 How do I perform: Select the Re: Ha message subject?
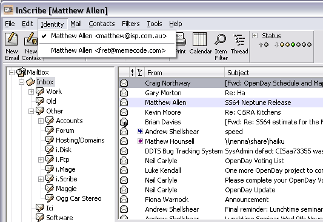[235, 93]
